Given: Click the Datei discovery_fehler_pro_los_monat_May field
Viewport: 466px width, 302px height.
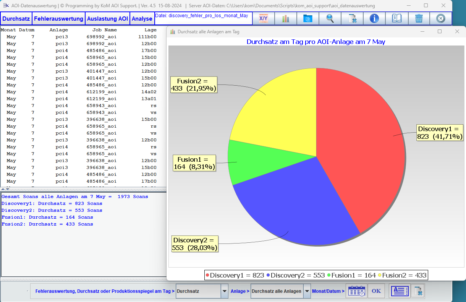Looking at the screenshot, I should 203,18.
